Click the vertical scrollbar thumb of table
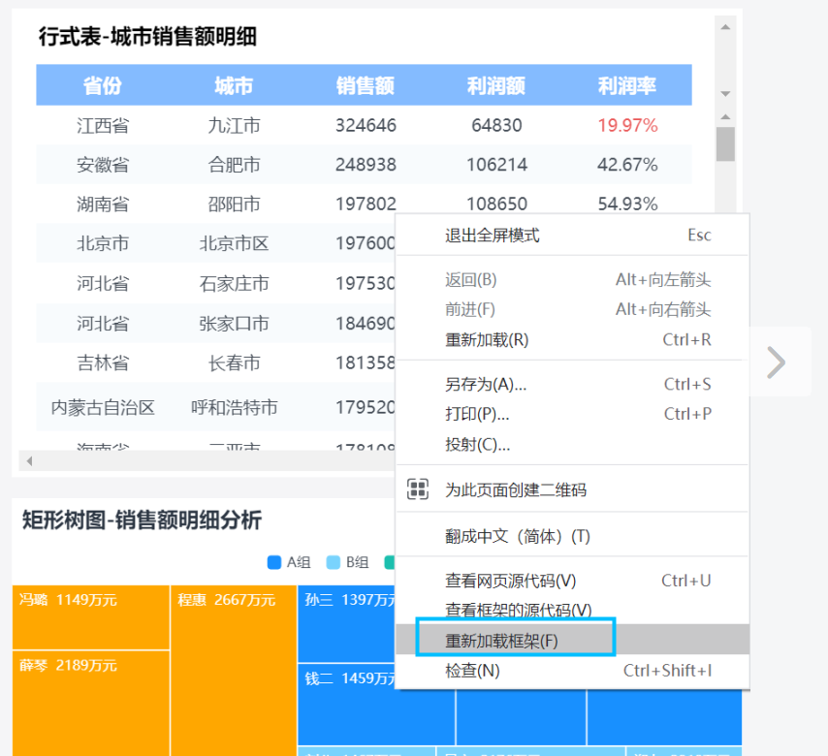828x756 pixels. tap(725, 143)
